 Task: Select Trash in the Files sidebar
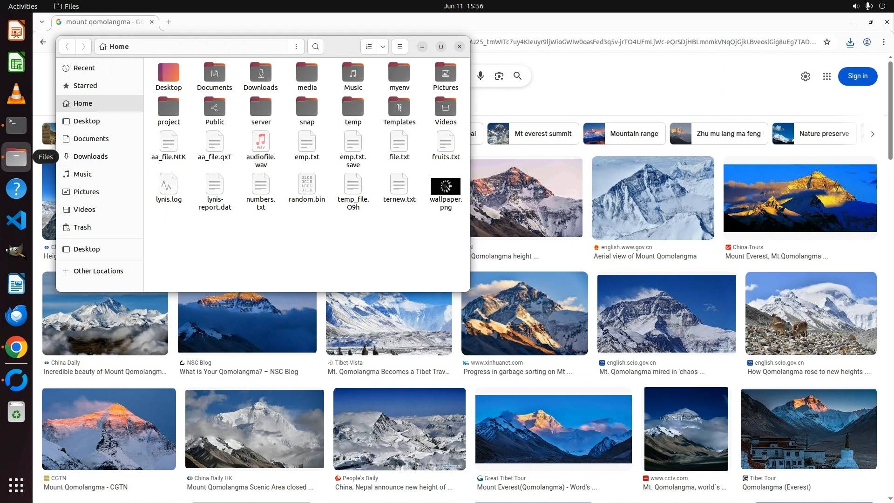(x=82, y=227)
